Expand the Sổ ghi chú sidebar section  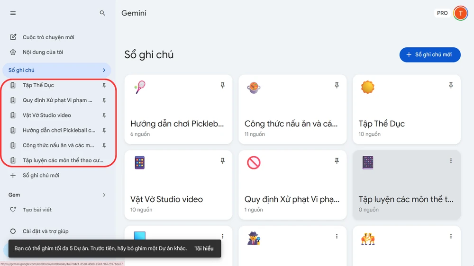[x=104, y=71]
